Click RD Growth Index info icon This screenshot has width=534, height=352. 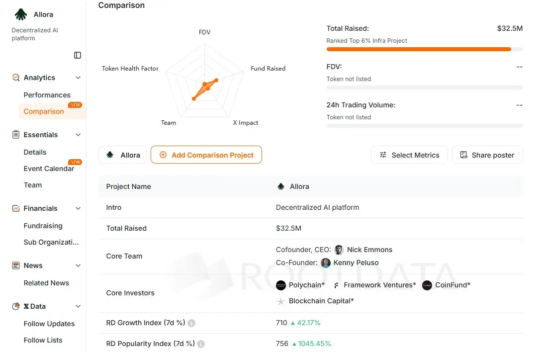pos(191,323)
